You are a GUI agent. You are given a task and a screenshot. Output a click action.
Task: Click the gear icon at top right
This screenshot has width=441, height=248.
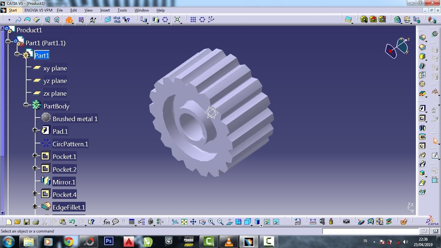435,33
